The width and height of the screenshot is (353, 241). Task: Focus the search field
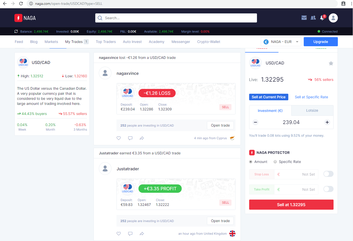point(176,18)
